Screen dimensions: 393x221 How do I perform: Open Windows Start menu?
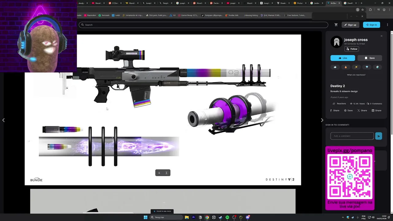point(146,217)
